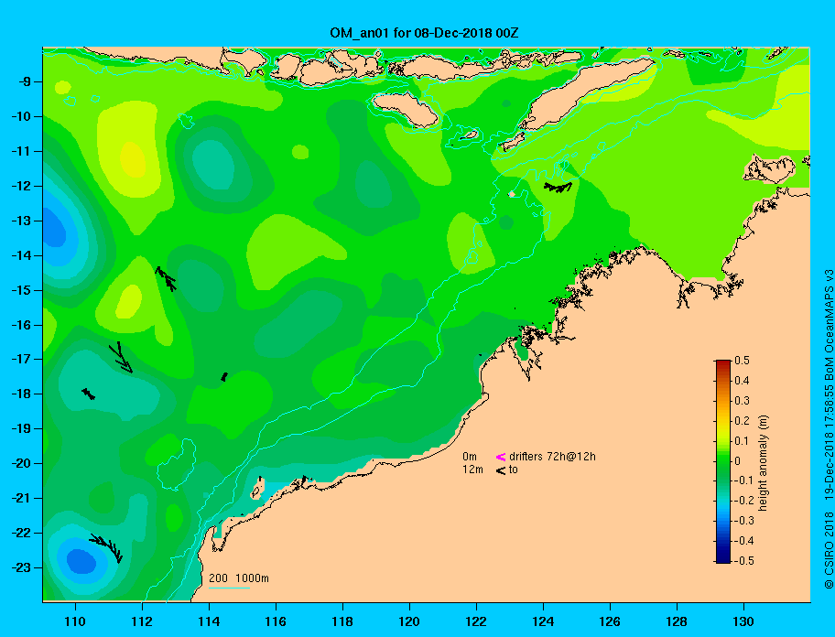
Task: Click longitude axis label '118'
Action: tap(342, 621)
